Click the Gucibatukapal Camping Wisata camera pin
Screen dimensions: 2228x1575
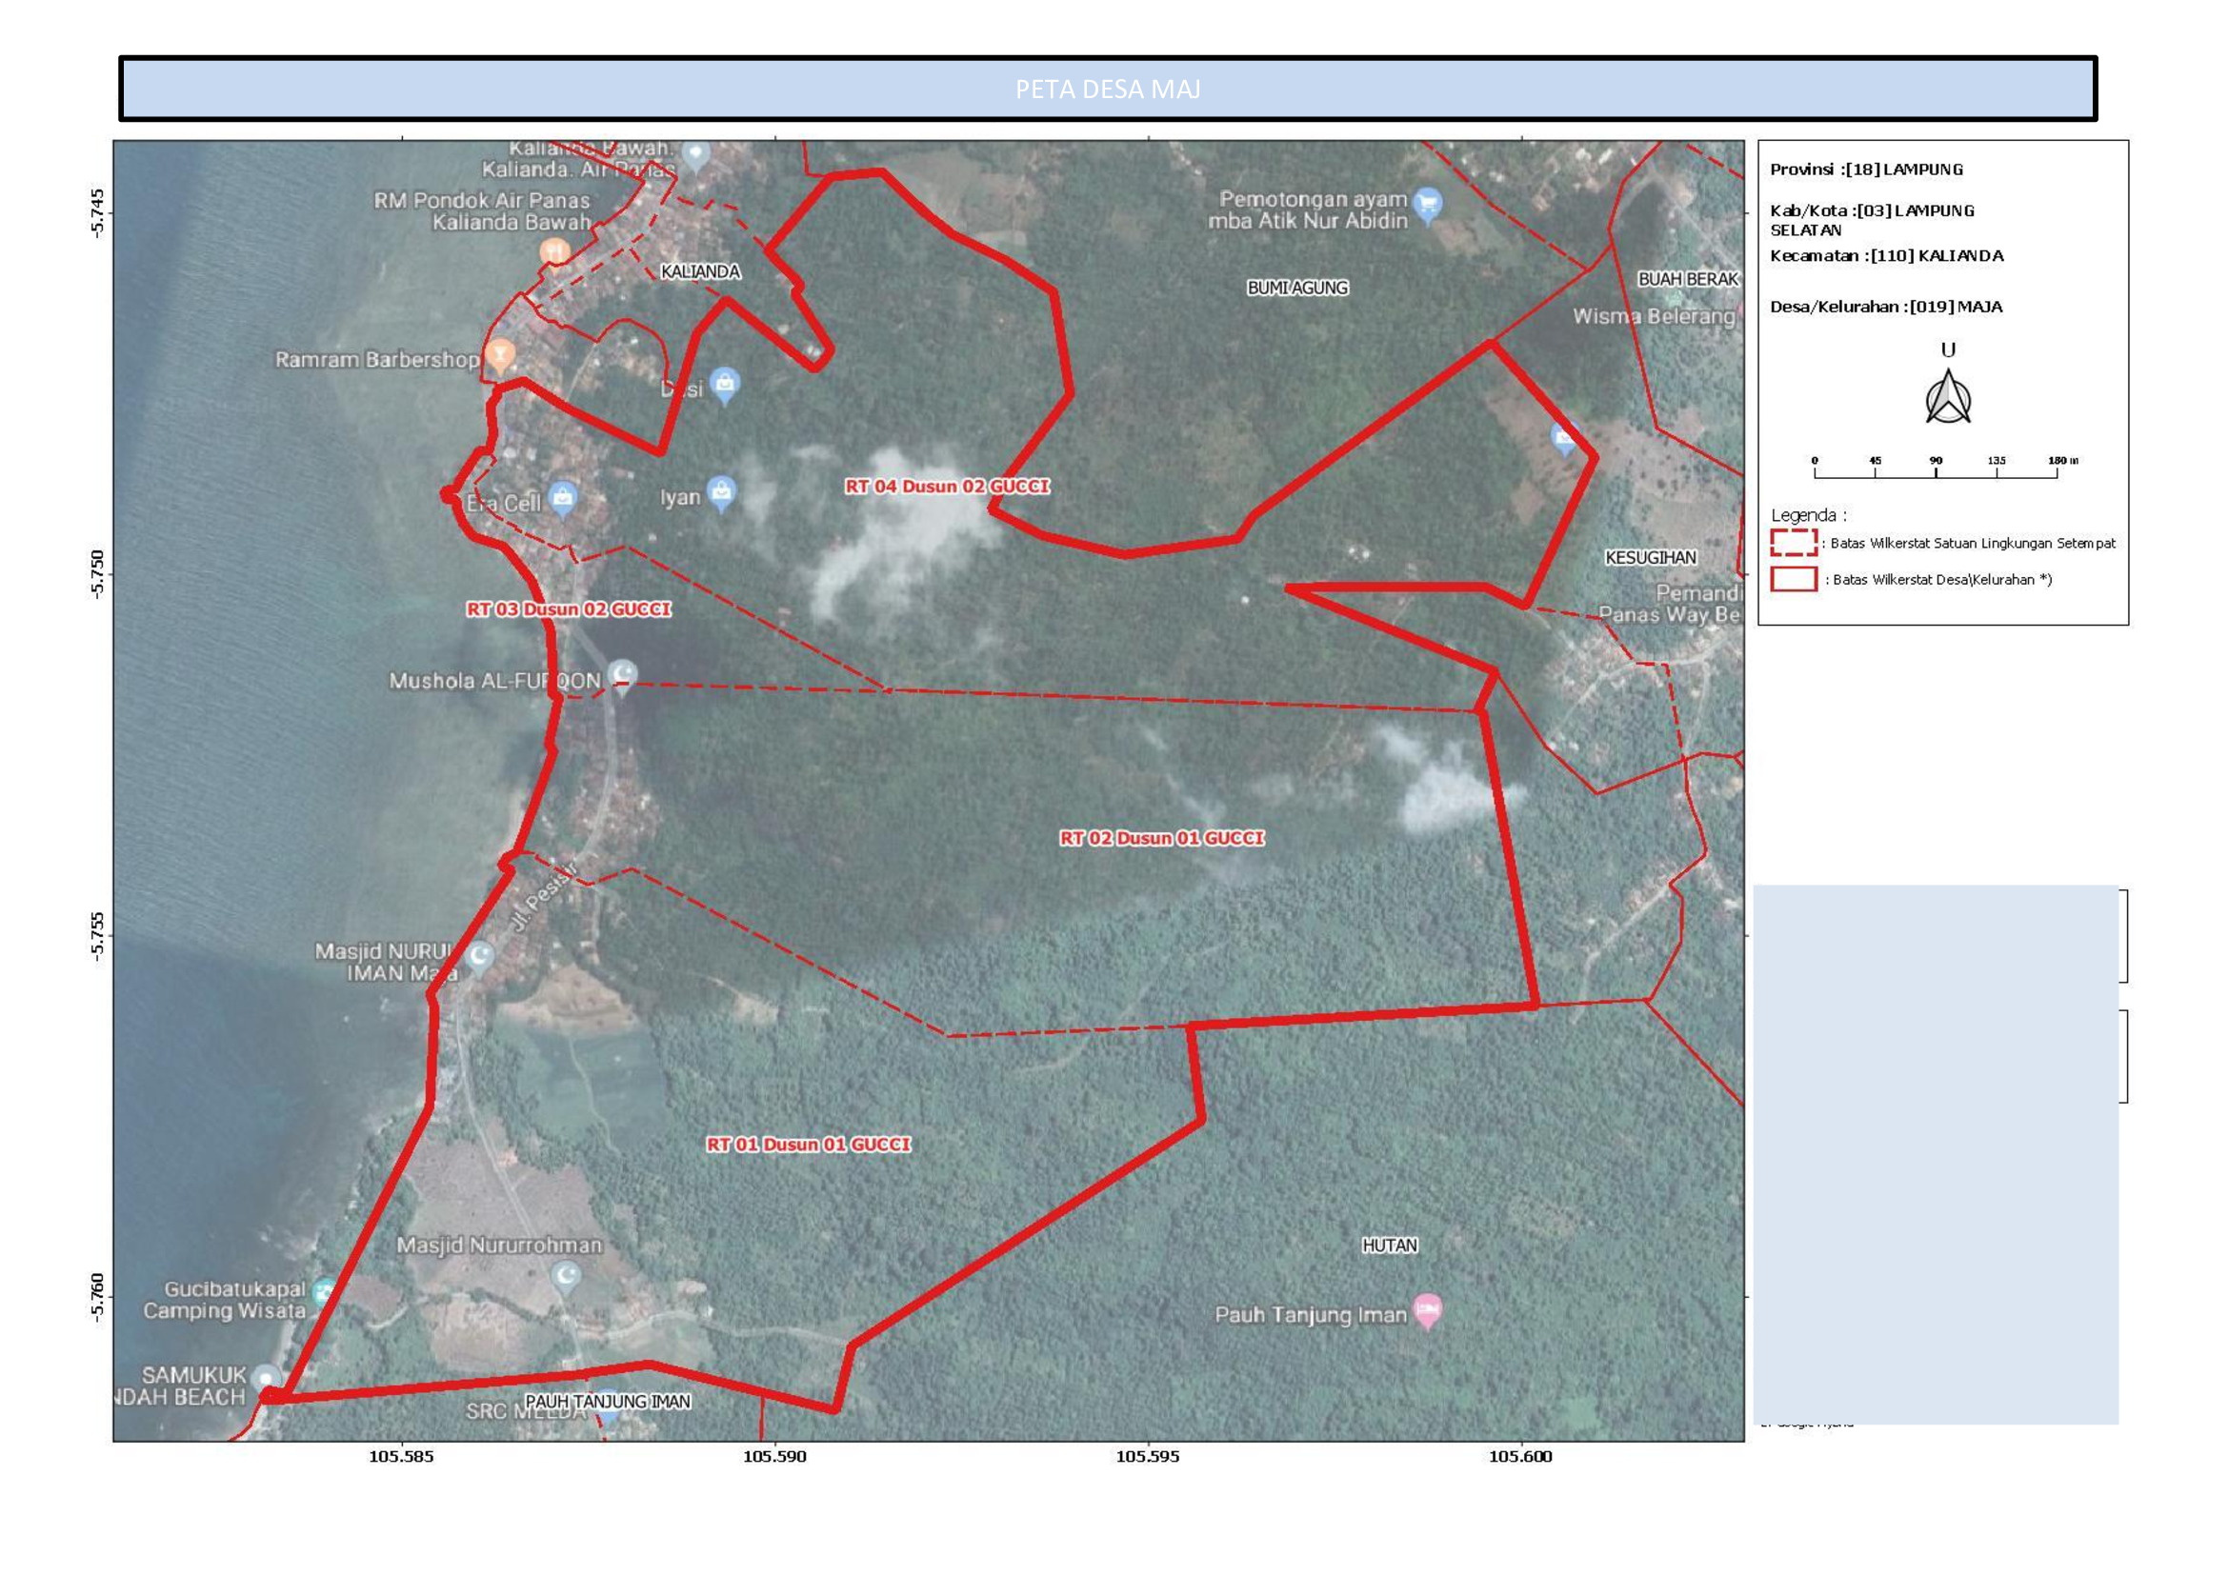[323, 1292]
